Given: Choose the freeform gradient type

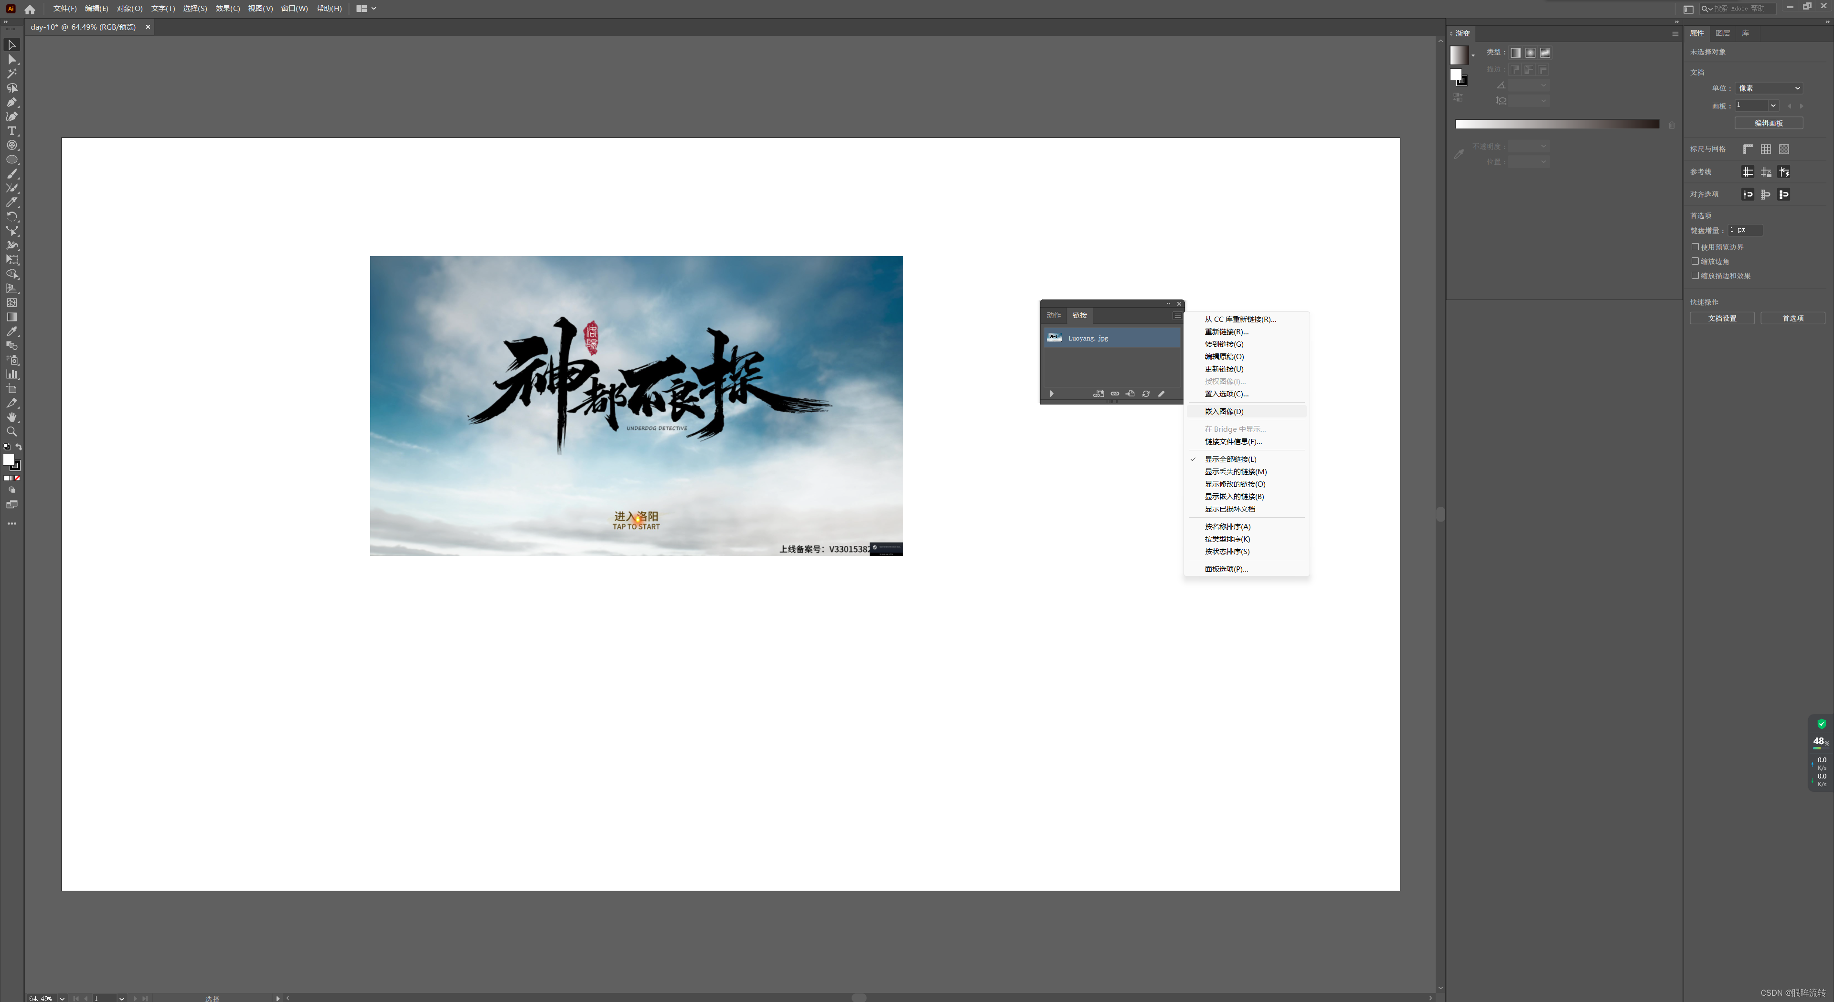Looking at the screenshot, I should pyautogui.click(x=1545, y=53).
